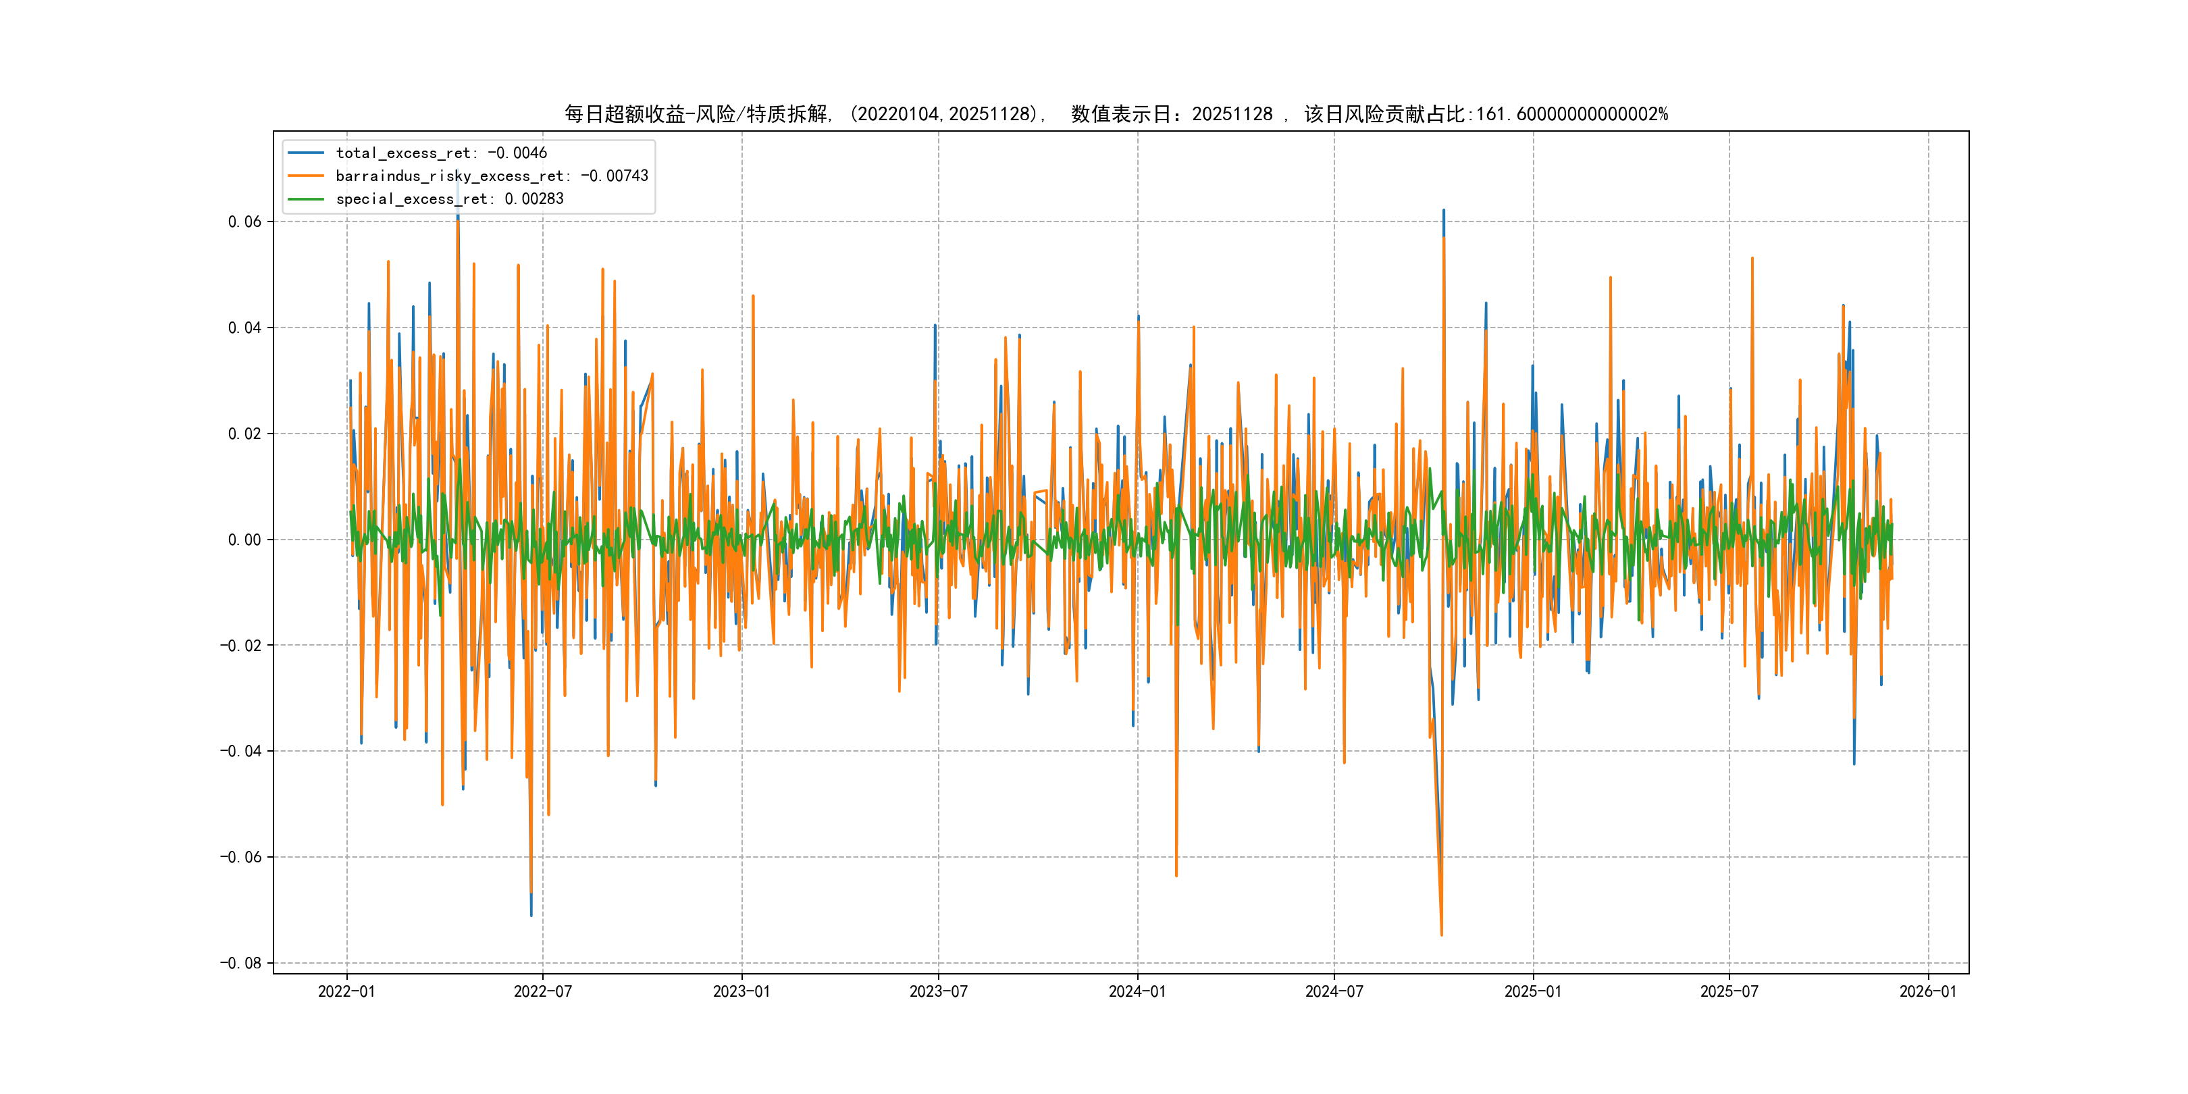Click the orange barraindus_risky_excess_ret legend line
Viewport: 2188px width, 1094px height.
click(306, 176)
